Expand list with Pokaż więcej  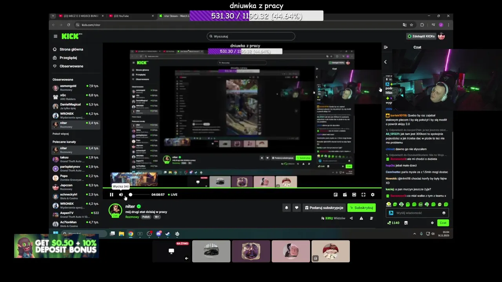(x=61, y=134)
